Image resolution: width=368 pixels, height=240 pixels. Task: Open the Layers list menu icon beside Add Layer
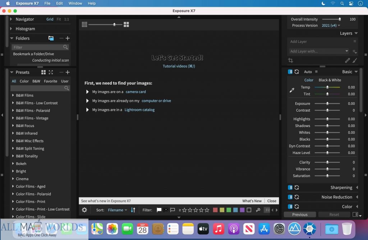(x=355, y=41)
